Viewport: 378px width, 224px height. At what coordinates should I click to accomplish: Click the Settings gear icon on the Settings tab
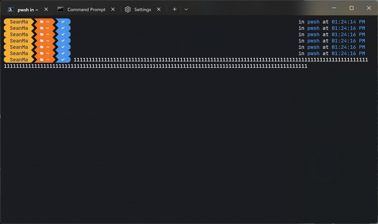pos(128,9)
